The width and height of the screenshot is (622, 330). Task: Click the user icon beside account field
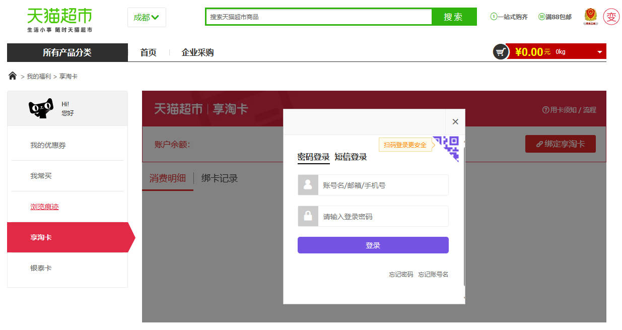coord(308,185)
